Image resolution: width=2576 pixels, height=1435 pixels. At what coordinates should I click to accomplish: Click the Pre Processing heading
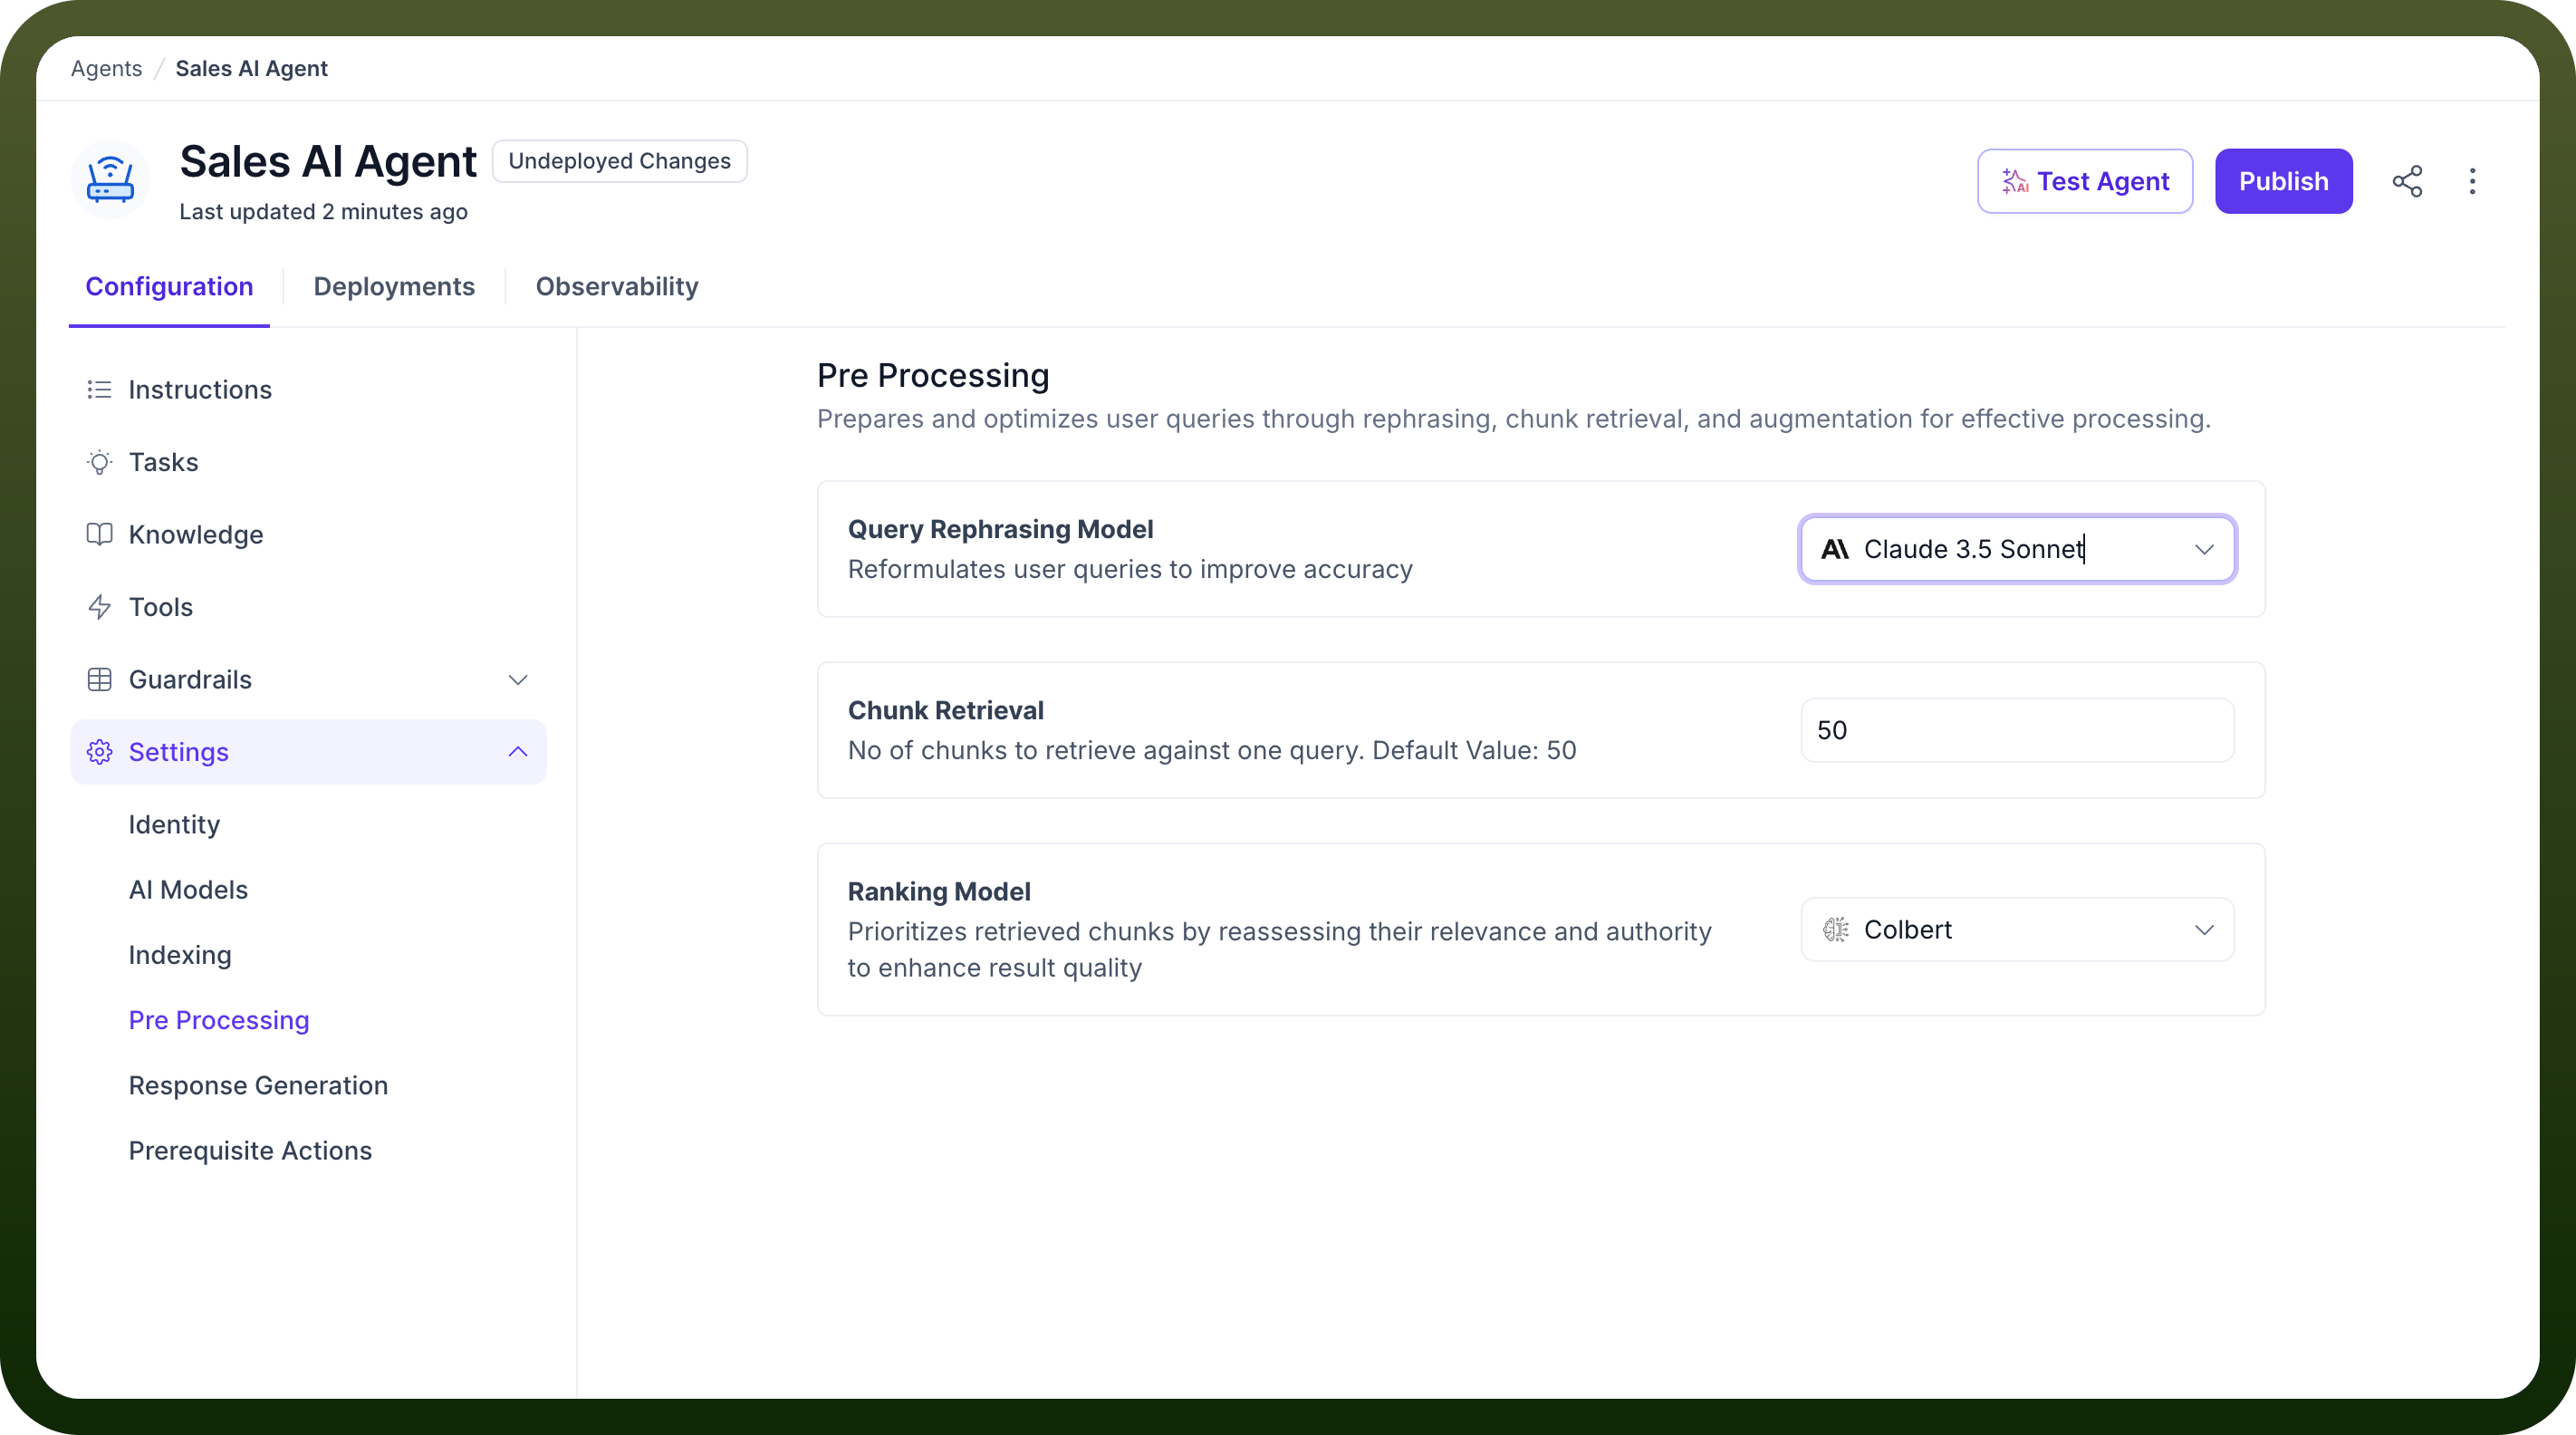click(933, 376)
